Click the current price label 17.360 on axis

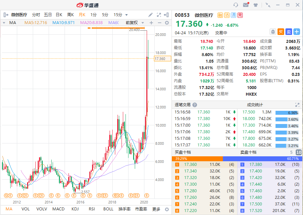[163, 58]
